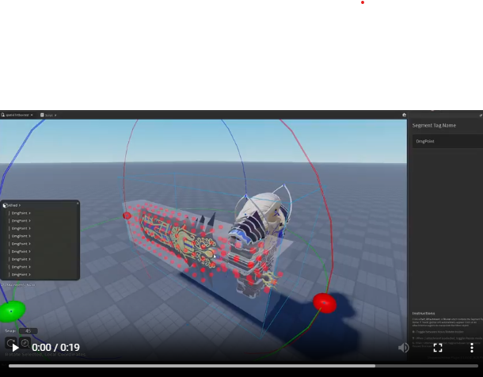Toggle the rotate mode icon below Snap
This screenshot has width=483, height=377.
pyautogui.click(x=11, y=342)
